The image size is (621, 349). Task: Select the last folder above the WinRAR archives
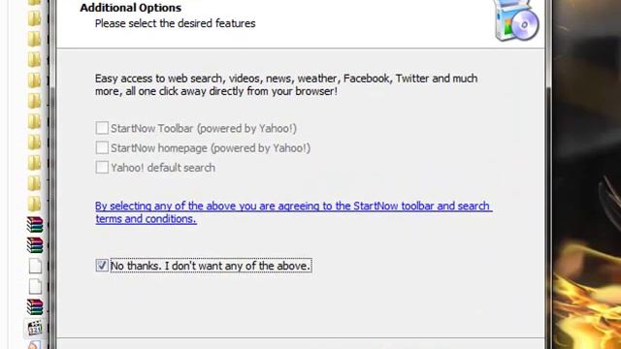click(x=35, y=204)
